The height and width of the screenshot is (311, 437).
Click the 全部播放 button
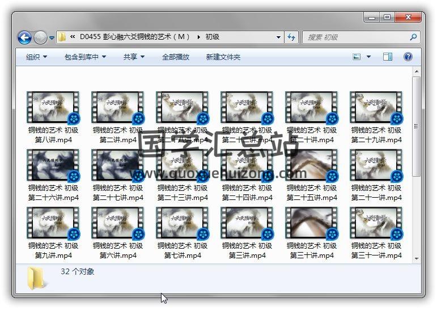pyautogui.click(x=176, y=57)
